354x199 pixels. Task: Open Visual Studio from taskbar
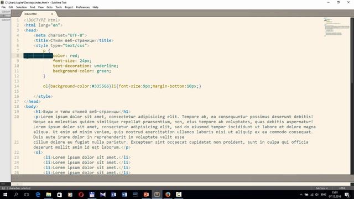(103, 195)
